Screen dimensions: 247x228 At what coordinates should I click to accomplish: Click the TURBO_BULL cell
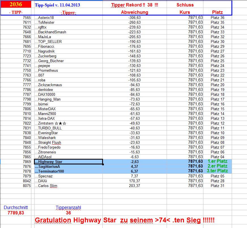(68, 128)
